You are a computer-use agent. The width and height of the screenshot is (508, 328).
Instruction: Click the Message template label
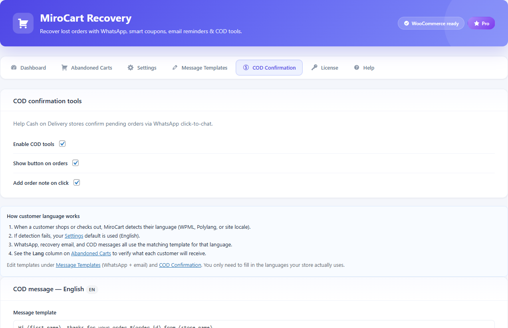click(x=35, y=312)
